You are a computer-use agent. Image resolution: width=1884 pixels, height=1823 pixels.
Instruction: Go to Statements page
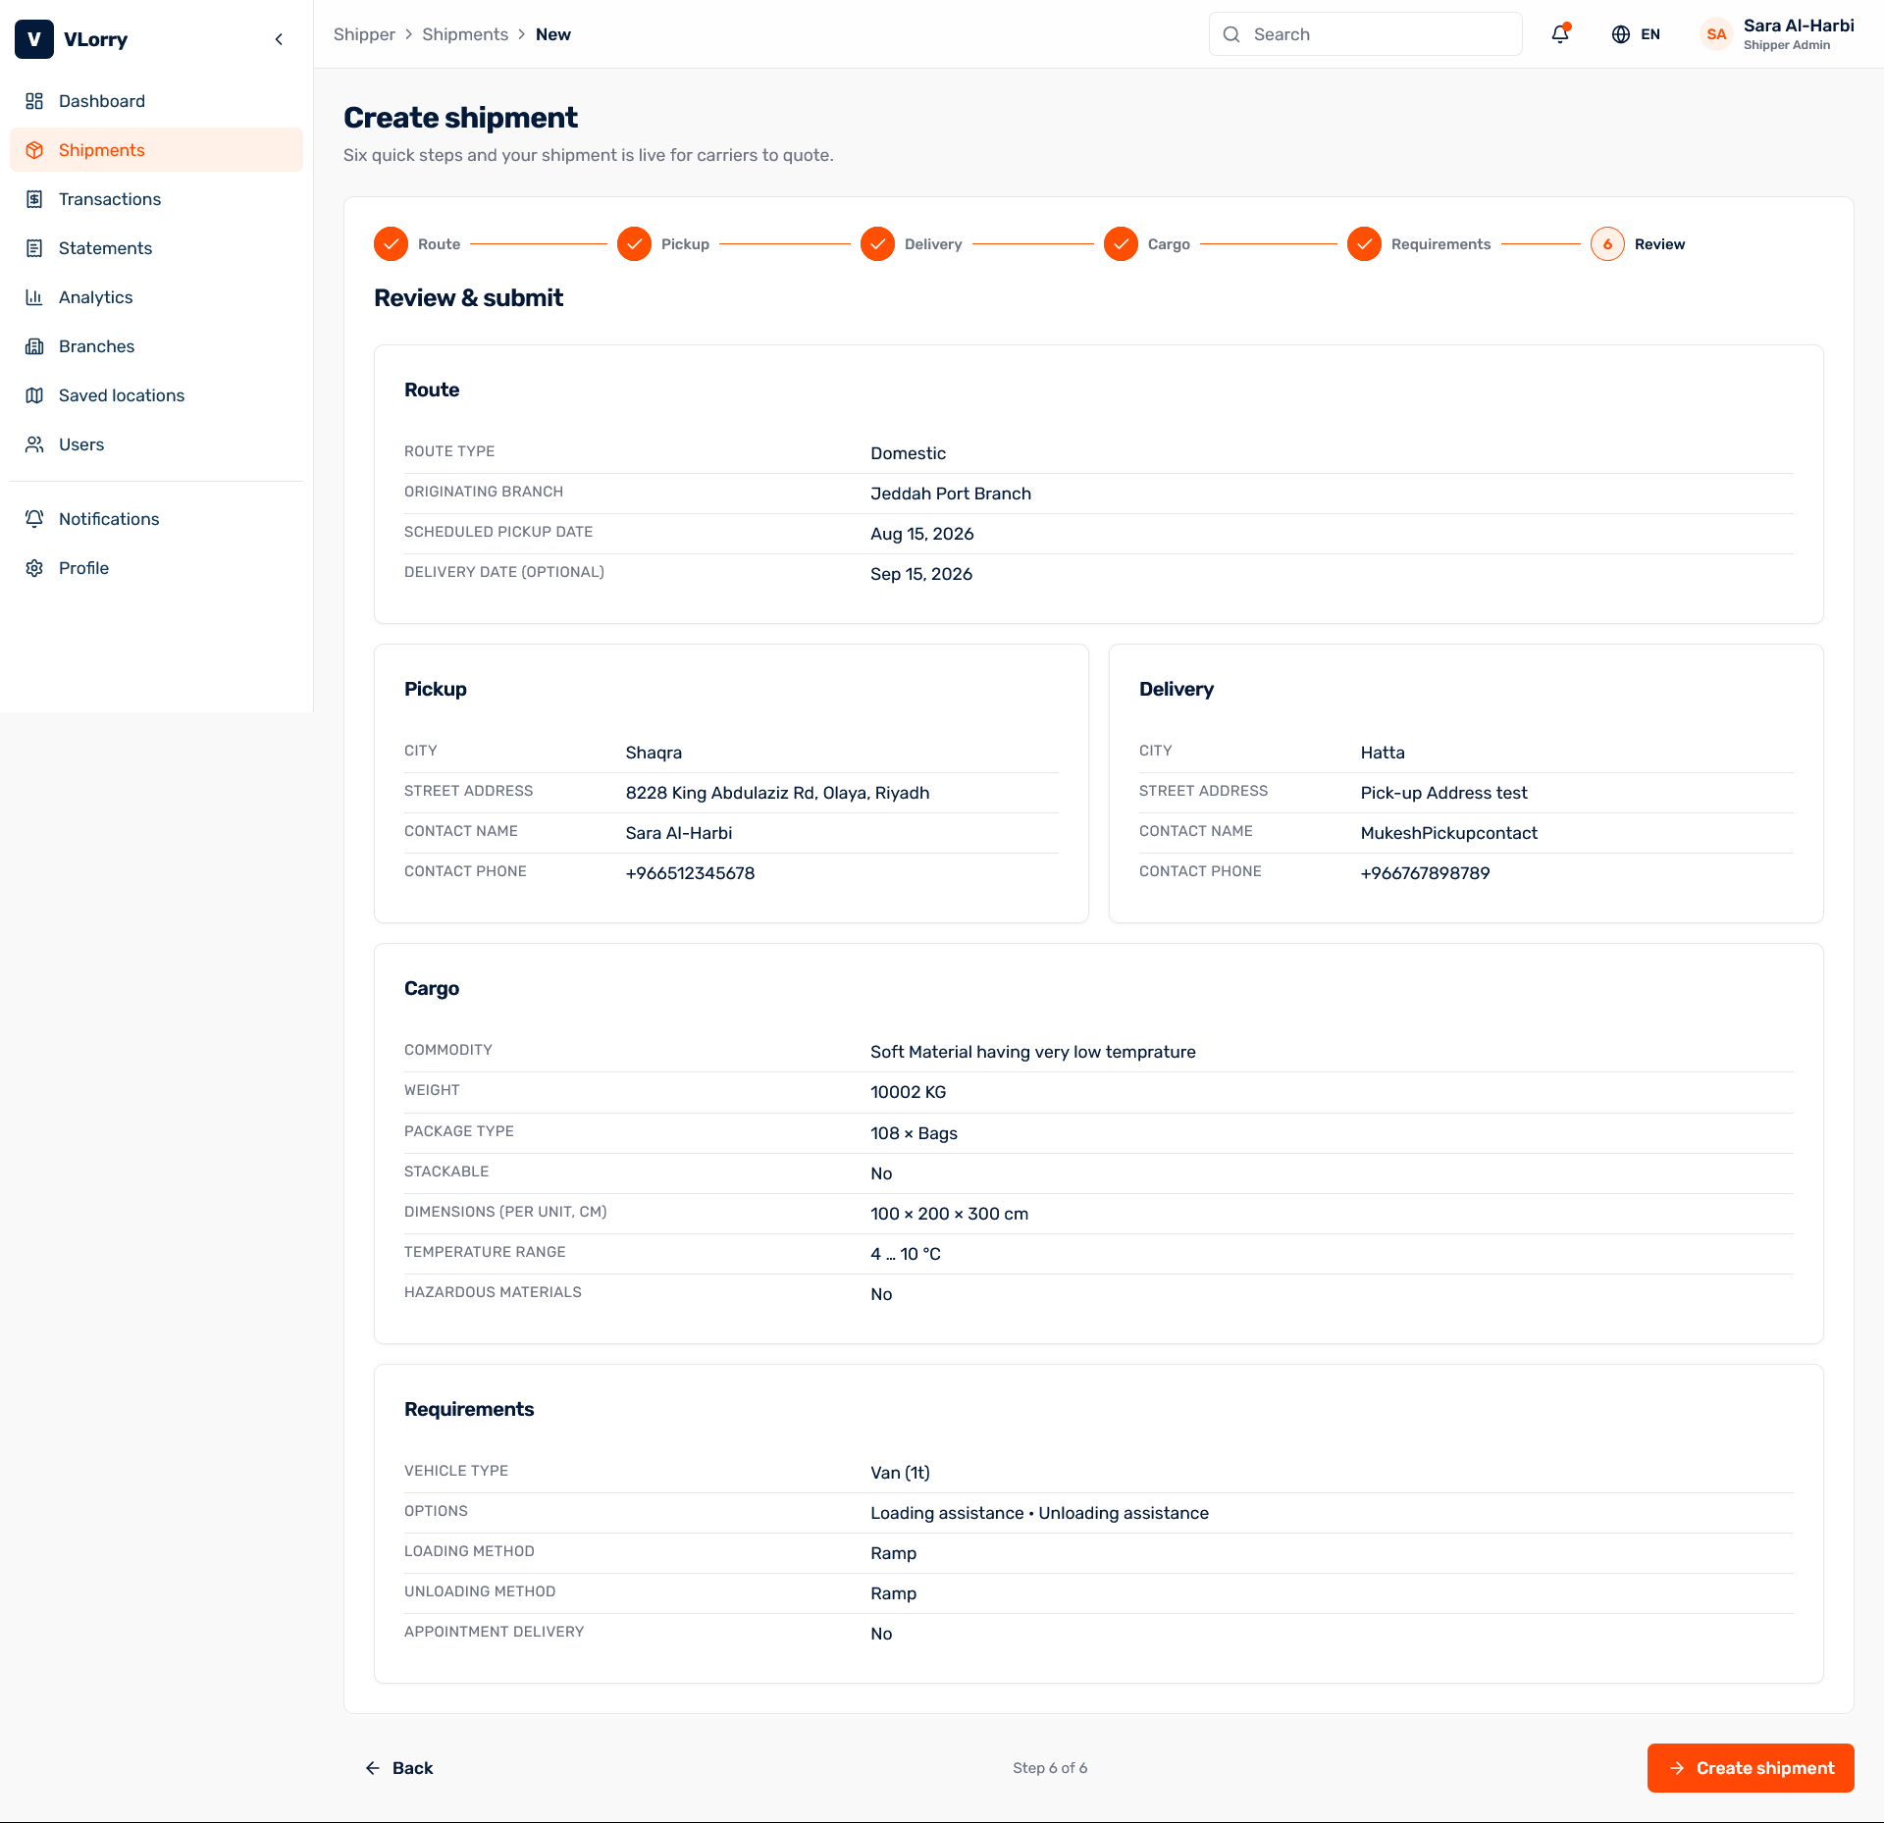pyautogui.click(x=156, y=248)
